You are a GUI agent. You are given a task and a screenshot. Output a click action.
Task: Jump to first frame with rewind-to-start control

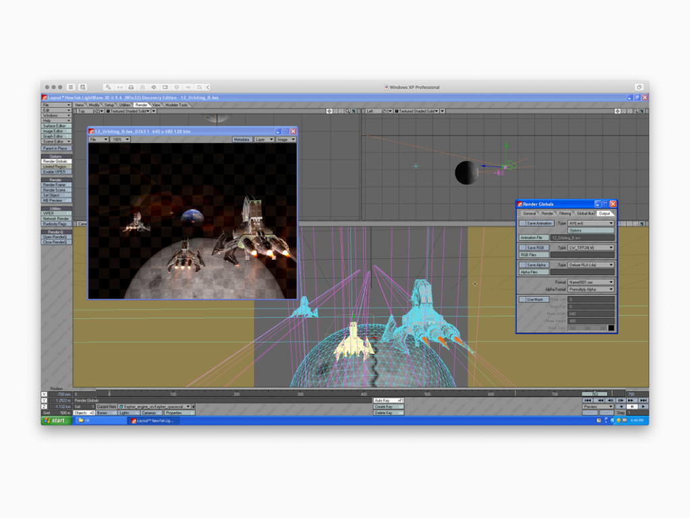tap(588, 401)
